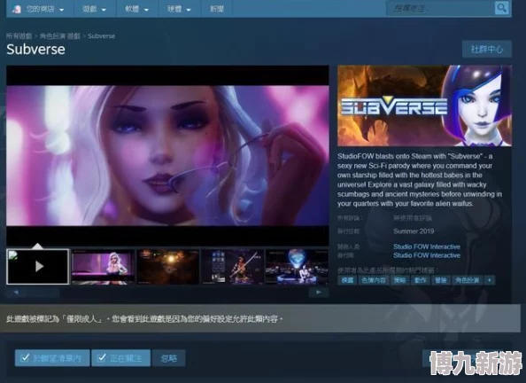Click the Subverse breadcrumb link
Image resolution: width=526 pixels, height=383 pixels.
tap(101, 36)
